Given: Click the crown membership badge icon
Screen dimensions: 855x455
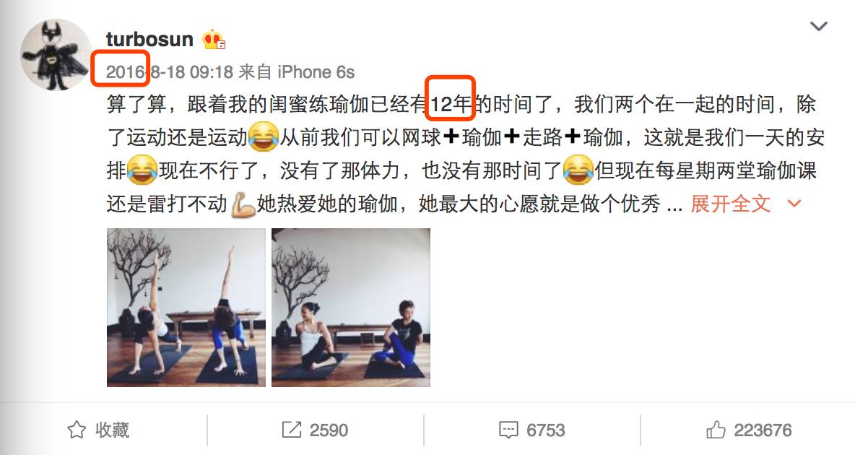Looking at the screenshot, I should click(x=214, y=40).
